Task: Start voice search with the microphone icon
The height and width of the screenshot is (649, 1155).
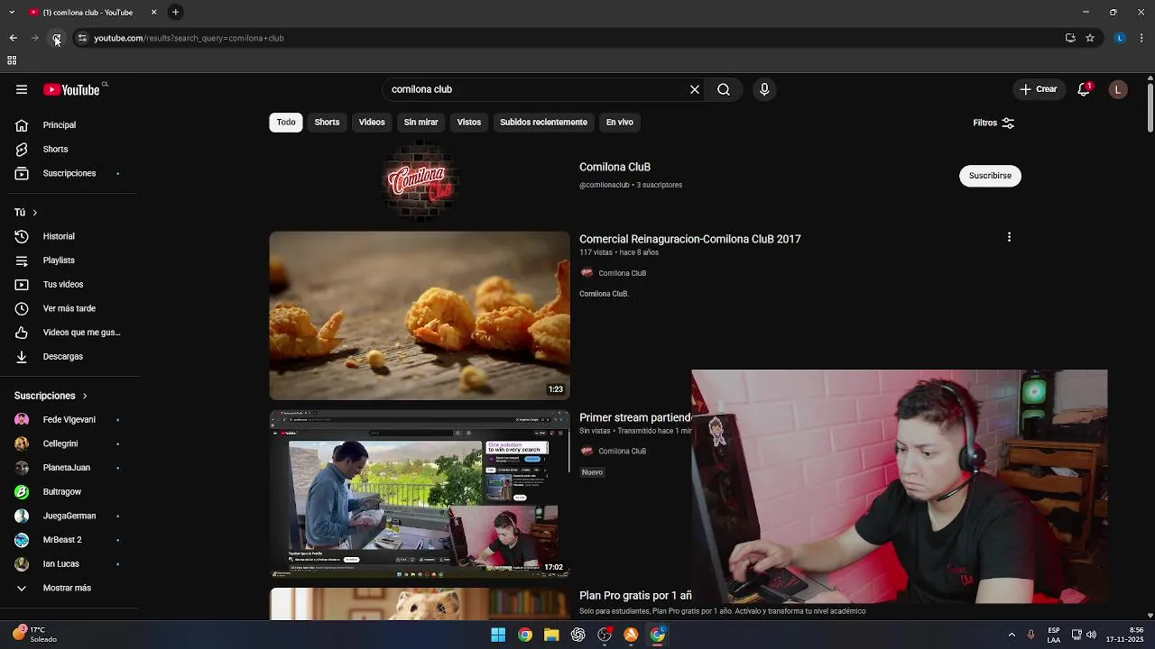Action: 764,89
